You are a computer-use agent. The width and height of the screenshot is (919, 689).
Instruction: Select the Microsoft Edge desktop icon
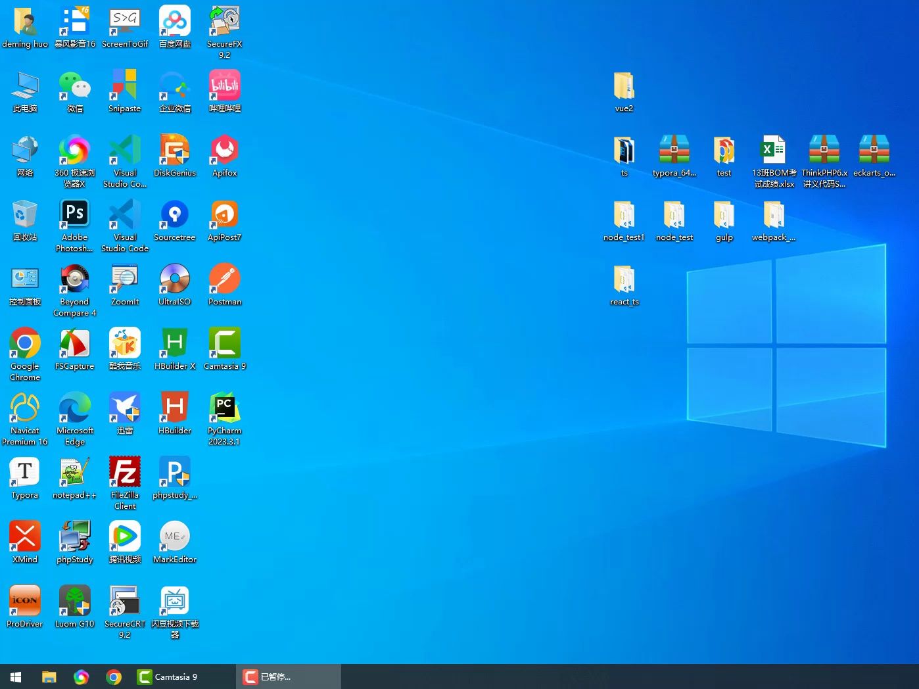tap(75, 419)
